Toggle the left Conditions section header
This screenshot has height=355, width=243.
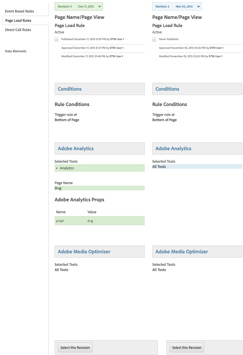coord(99,89)
